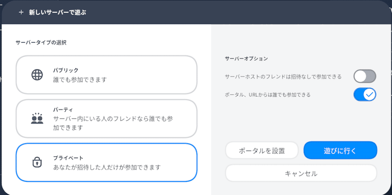This screenshot has height=195, width=392.
Task: Click the party description about フレンド joining
Action: [113, 123]
